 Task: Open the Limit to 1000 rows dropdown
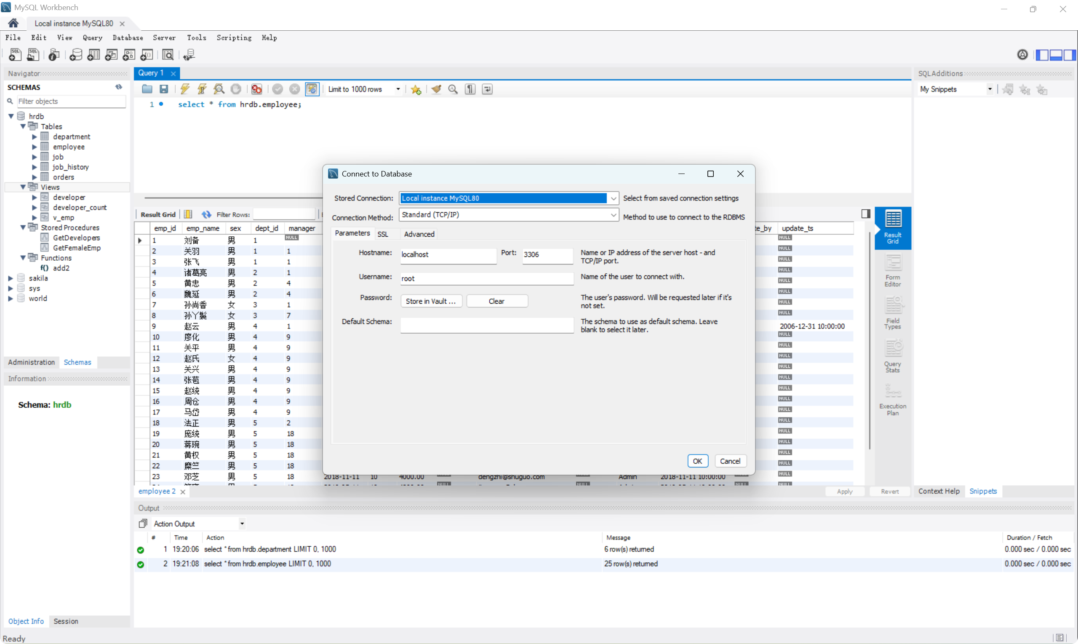(x=398, y=89)
